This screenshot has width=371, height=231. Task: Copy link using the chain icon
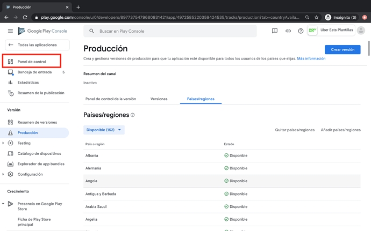pos(288,31)
